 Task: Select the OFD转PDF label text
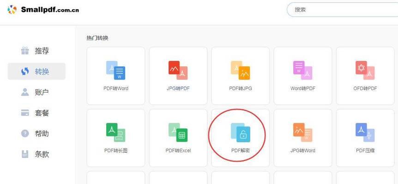[365, 88]
